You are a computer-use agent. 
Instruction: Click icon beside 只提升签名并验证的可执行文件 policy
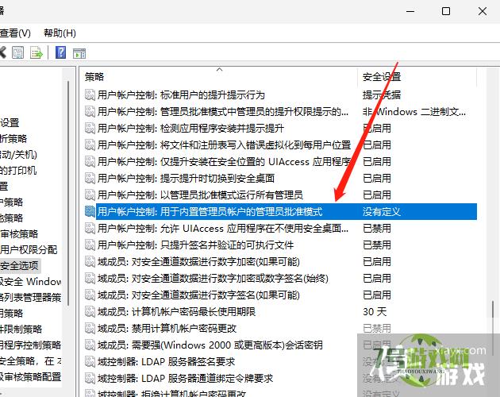pos(90,245)
